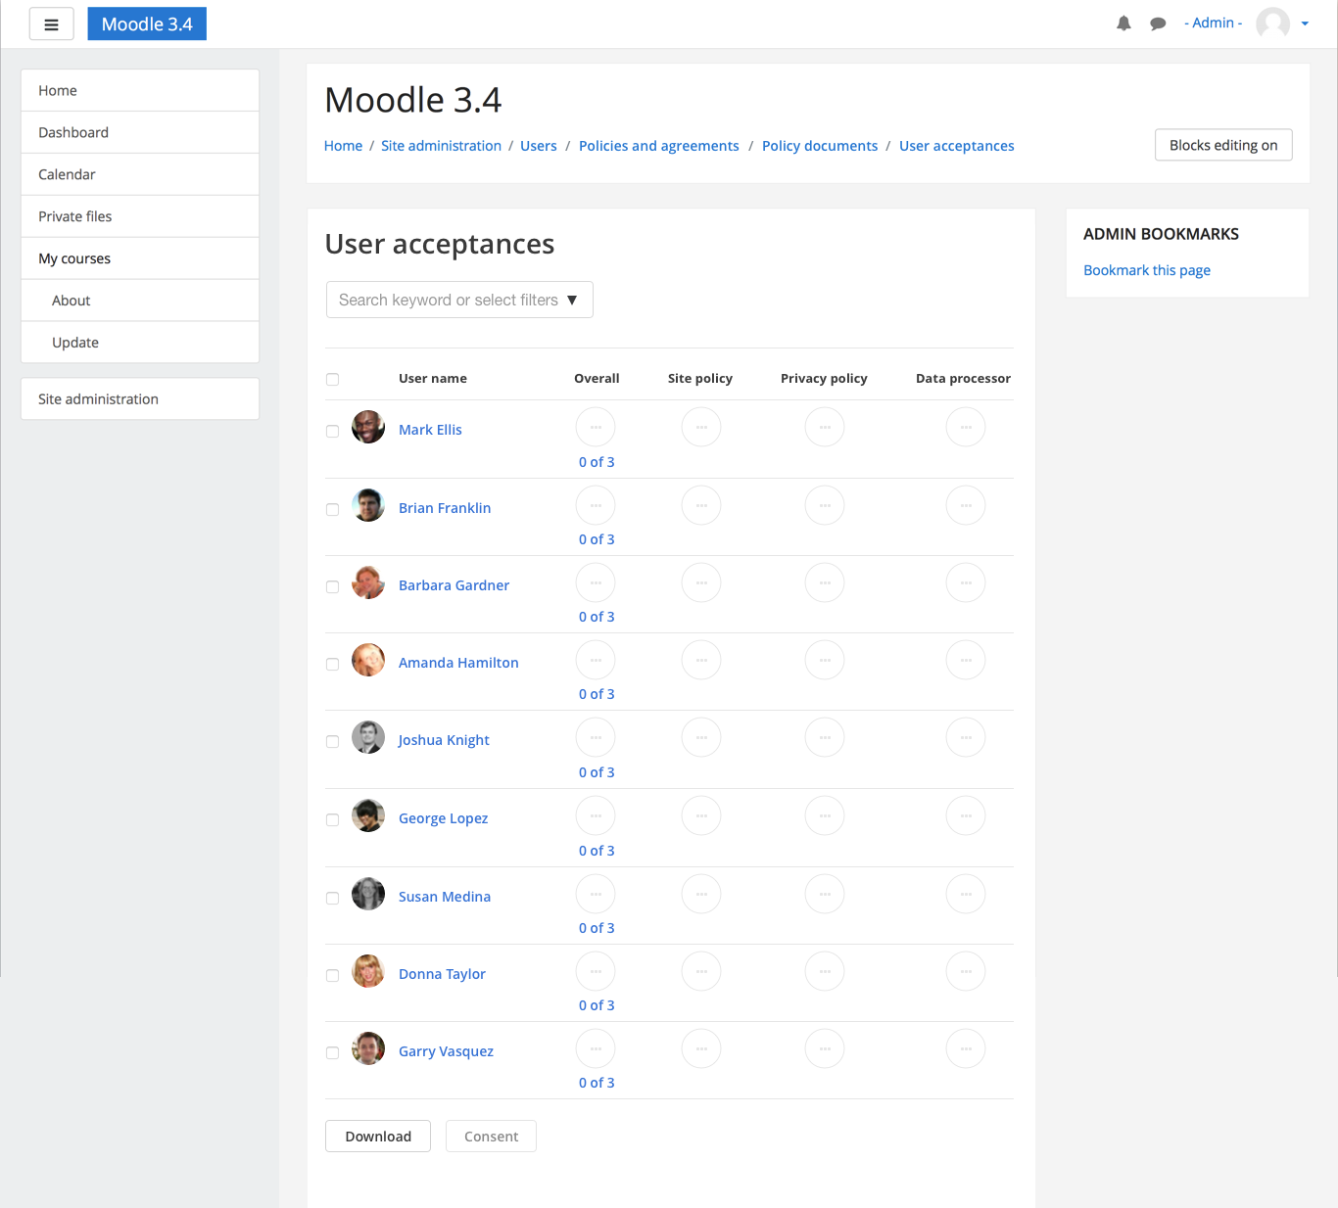Select the Joshua Knight row checkbox
The width and height of the screenshot is (1338, 1208).
(332, 741)
